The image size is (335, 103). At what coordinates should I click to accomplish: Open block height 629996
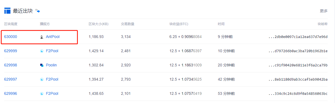(x=10, y=93)
